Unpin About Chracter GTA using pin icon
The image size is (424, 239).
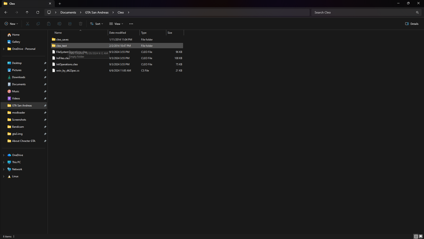(x=45, y=141)
